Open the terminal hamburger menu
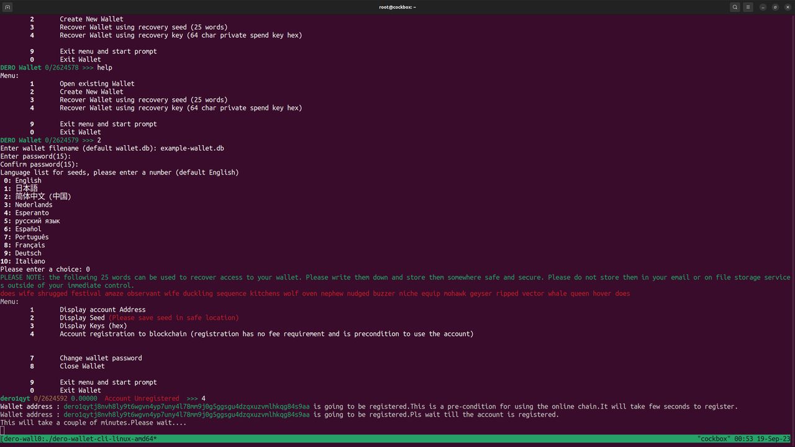Viewport: 795px width, 447px height. (x=748, y=7)
